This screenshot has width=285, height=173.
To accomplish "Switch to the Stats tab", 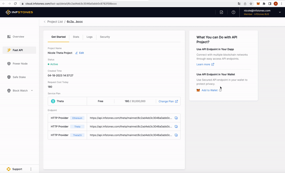I will click(76, 37).
